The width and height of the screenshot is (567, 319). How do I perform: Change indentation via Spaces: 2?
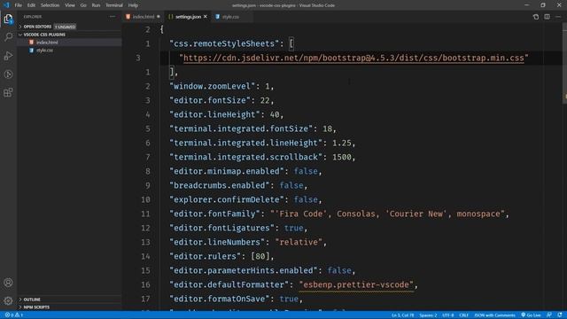tap(428, 315)
